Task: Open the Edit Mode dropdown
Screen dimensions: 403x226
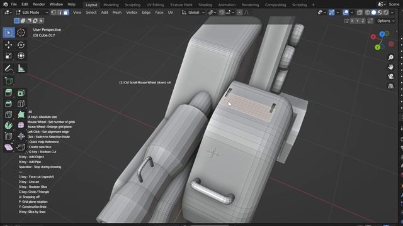Action: tap(31, 13)
